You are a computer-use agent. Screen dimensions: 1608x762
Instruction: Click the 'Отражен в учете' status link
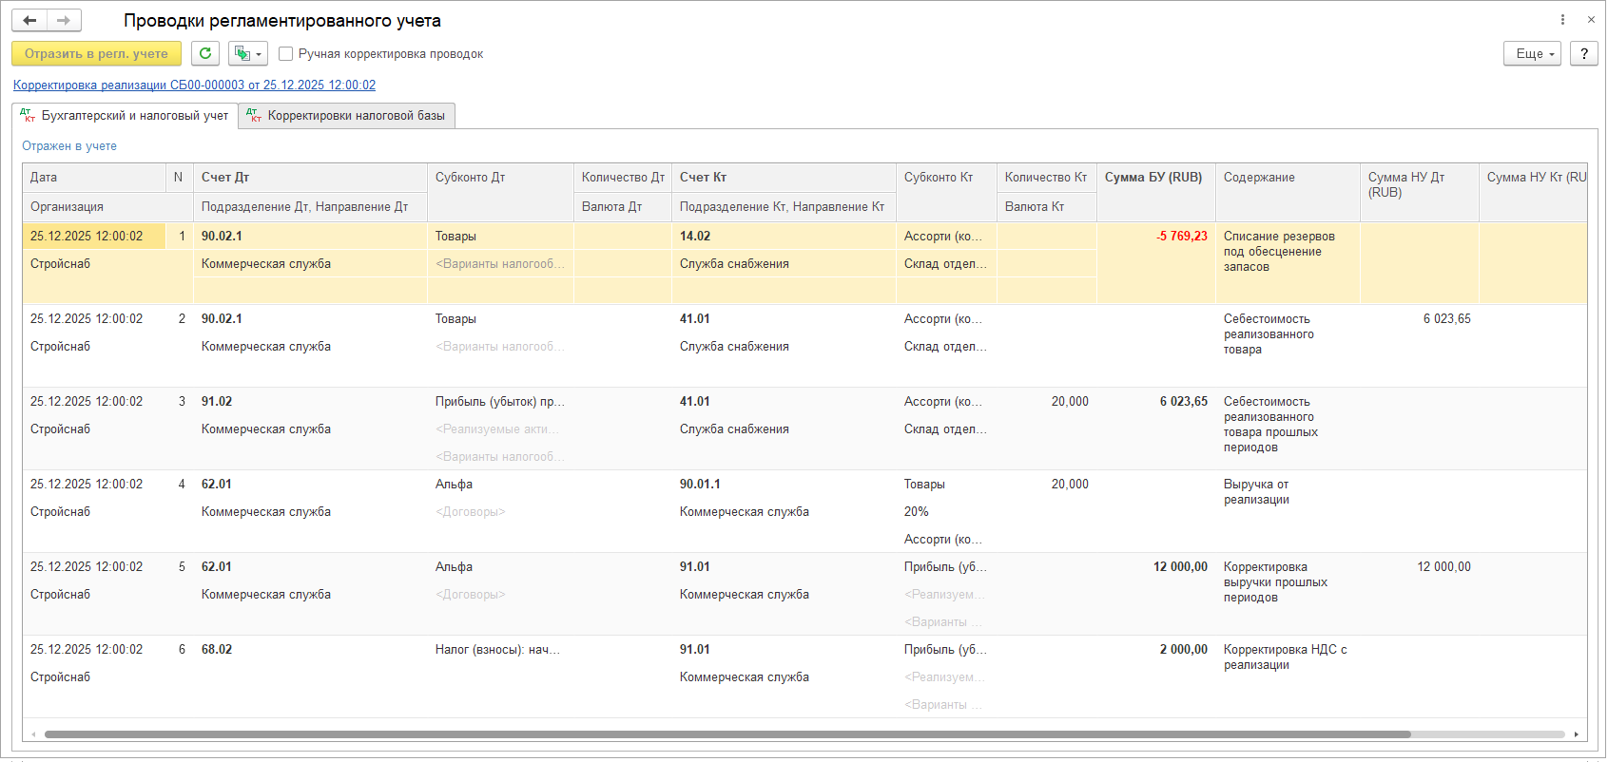point(69,146)
